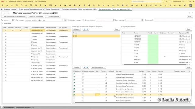The image size is (195, 109).
Task: Open calendar for Дата перевода field
Action: 143,20
